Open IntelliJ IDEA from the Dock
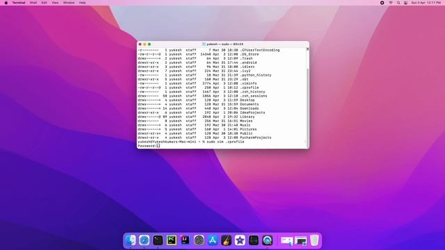Viewport: 445px width, 250px height. [x=185, y=240]
